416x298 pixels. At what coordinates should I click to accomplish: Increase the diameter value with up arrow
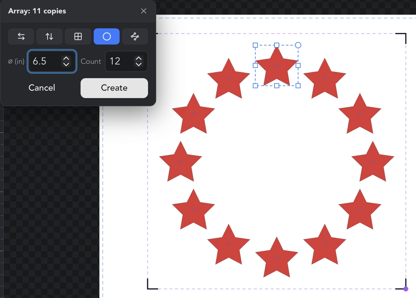66,58
